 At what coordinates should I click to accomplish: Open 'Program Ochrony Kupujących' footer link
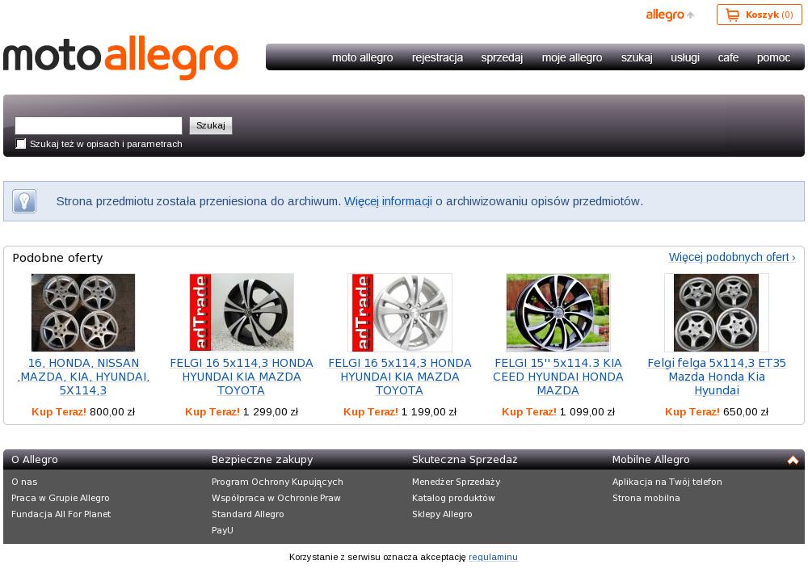[x=277, y=482]
